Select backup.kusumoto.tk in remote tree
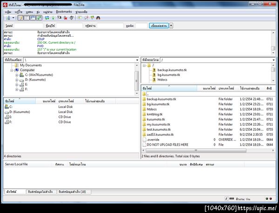This screenshot has height=213, width=279. tap(172, 70)
